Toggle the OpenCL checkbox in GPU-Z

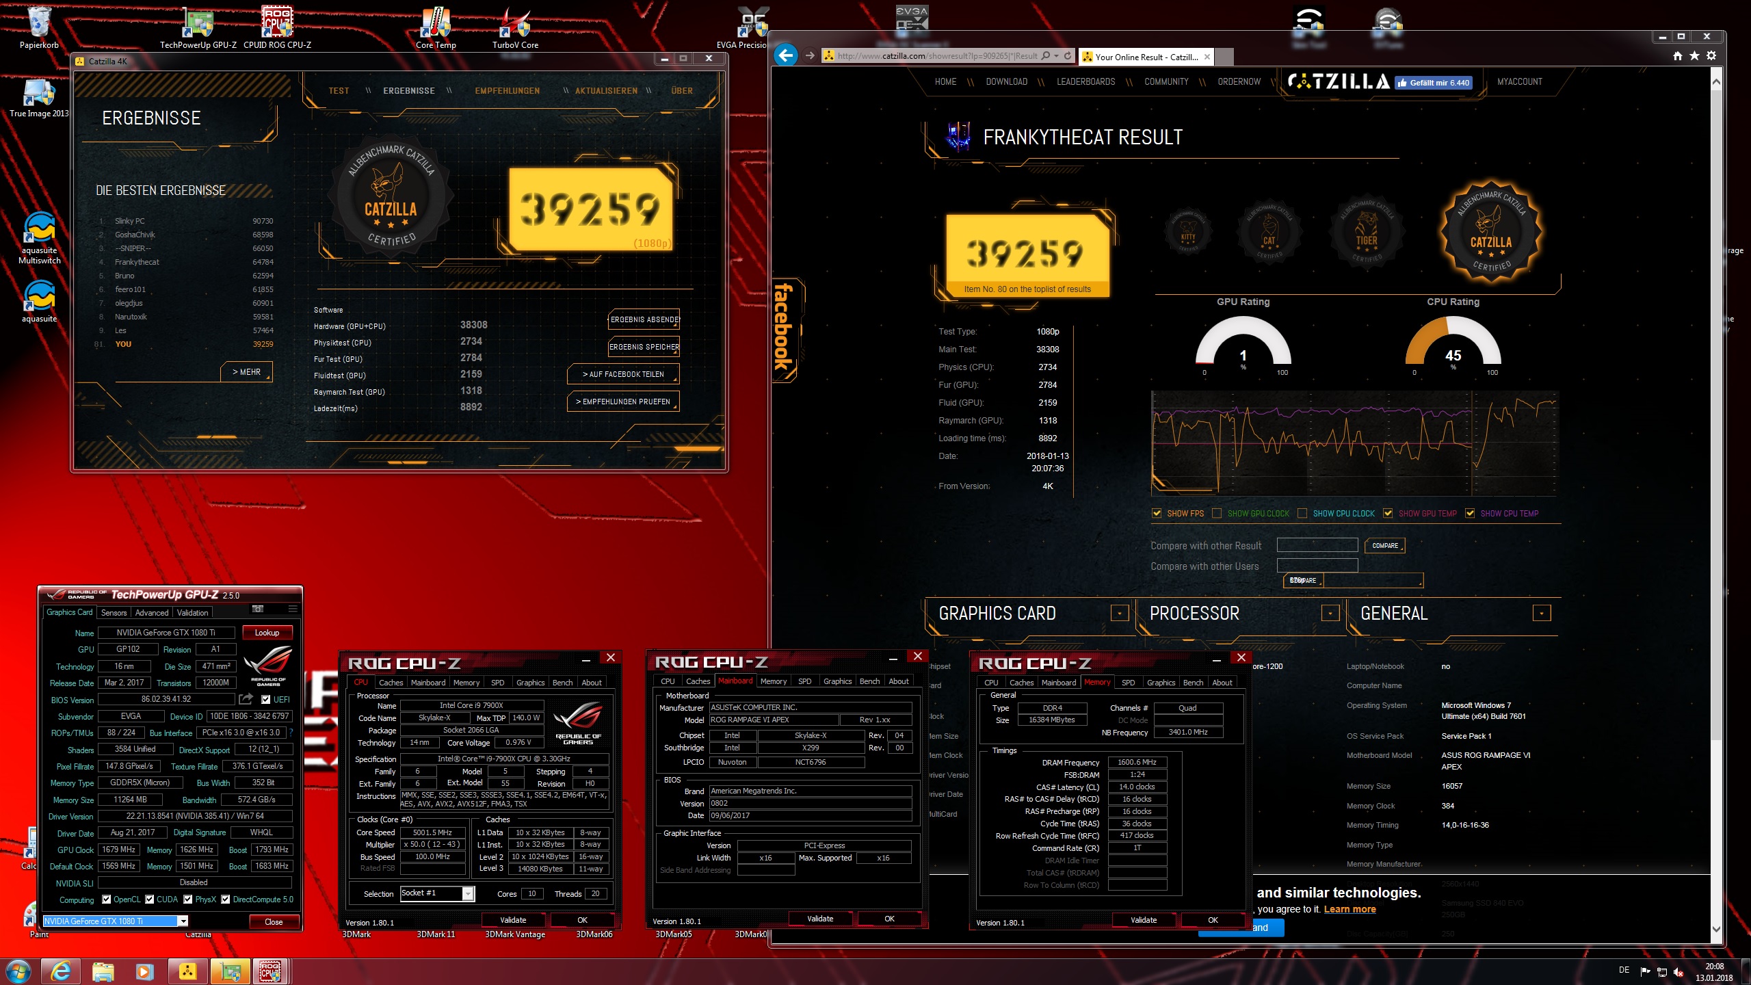[x=106, y=899]
